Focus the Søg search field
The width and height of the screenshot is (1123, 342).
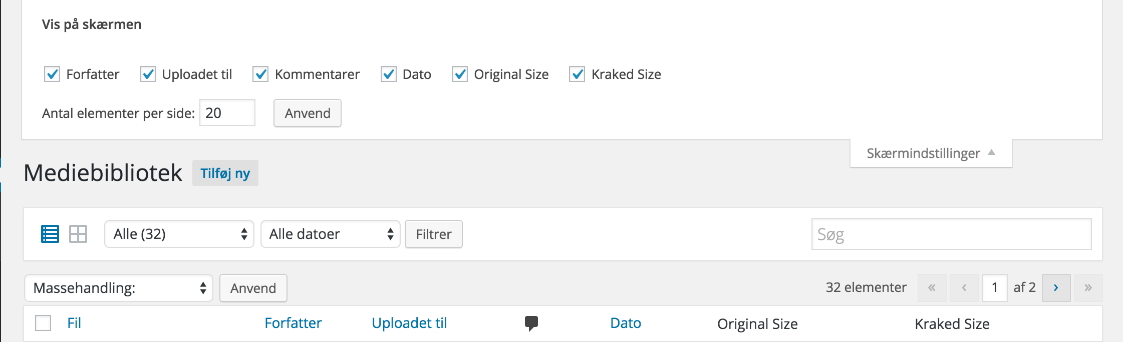coord(952,234)
